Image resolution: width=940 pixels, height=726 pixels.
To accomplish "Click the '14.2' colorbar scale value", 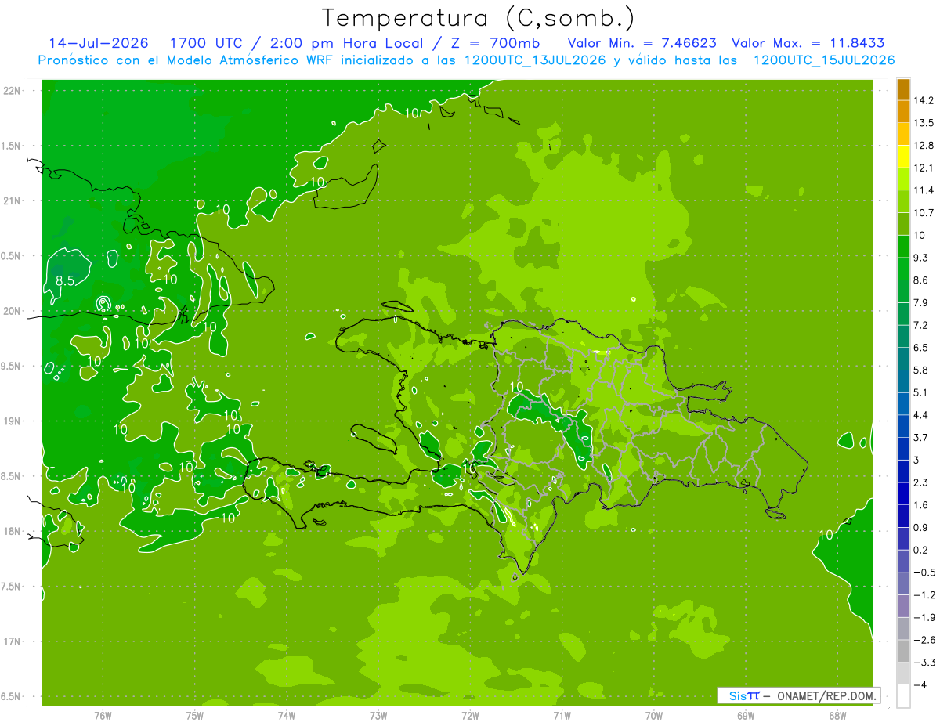I will click(x=924, y=100).
